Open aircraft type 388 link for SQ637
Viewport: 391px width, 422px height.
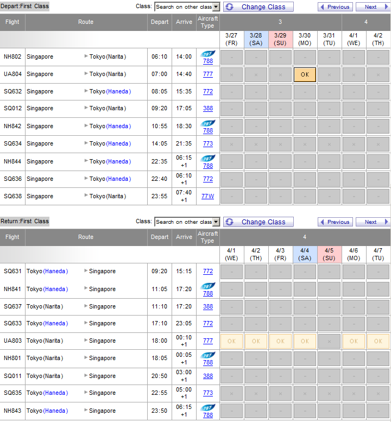point(208,306)
